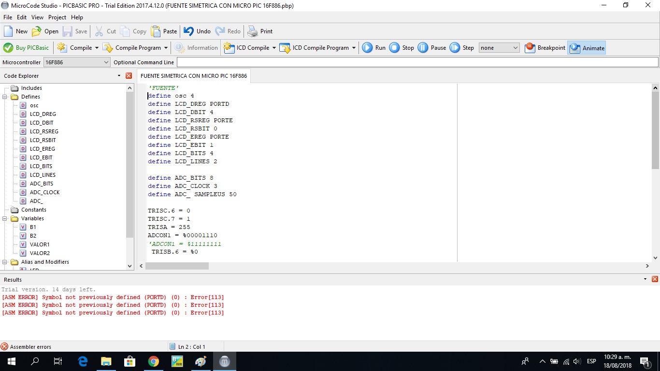This screenshot has width=660, height=371.
Task: Collapse the Variables tree folder
Action: pos(5,218)
